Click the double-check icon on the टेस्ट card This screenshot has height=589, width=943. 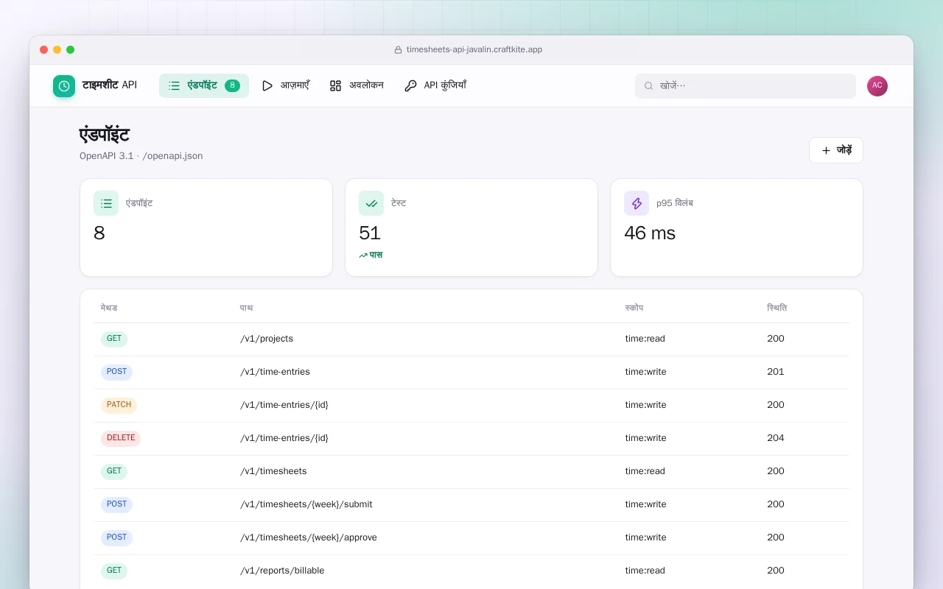point(371,203)
